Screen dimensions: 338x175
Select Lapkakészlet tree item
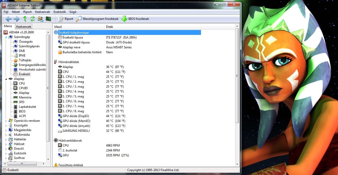(x=27, y=107)
